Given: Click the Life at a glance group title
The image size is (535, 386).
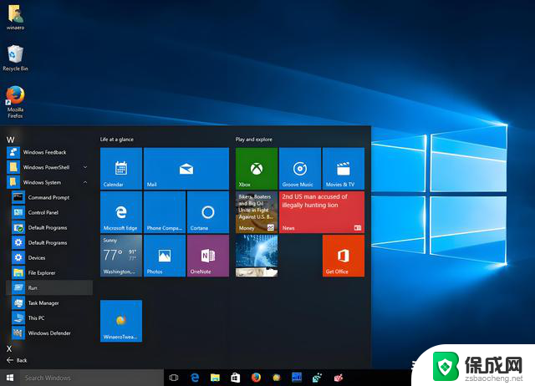Looking at the screenshot, I should 117,140.
